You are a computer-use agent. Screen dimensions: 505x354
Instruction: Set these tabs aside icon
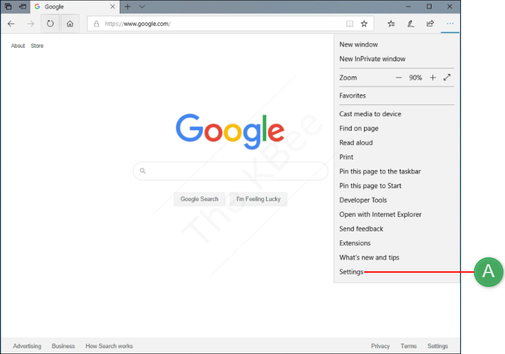click(x=22, y=6)
